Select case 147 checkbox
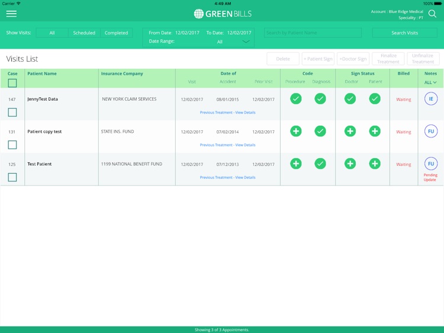 pos(12,112)
